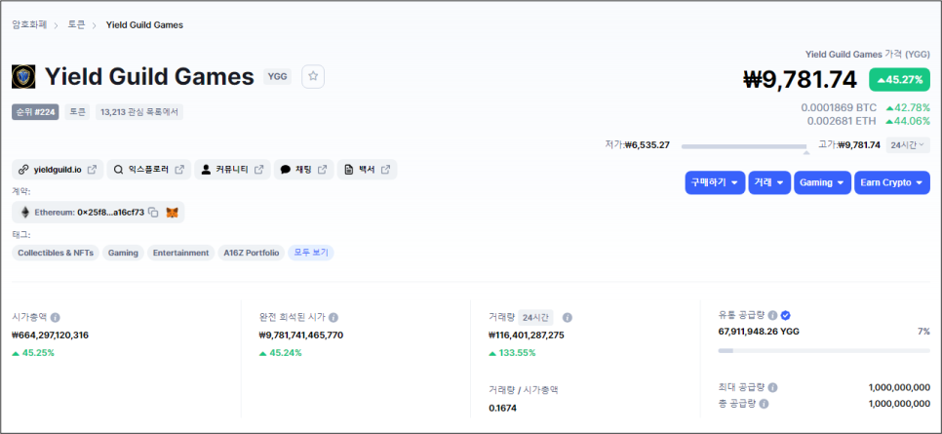
Task: Click the blue verified badge by 유통 공급량
Action: tap(785, 315)
